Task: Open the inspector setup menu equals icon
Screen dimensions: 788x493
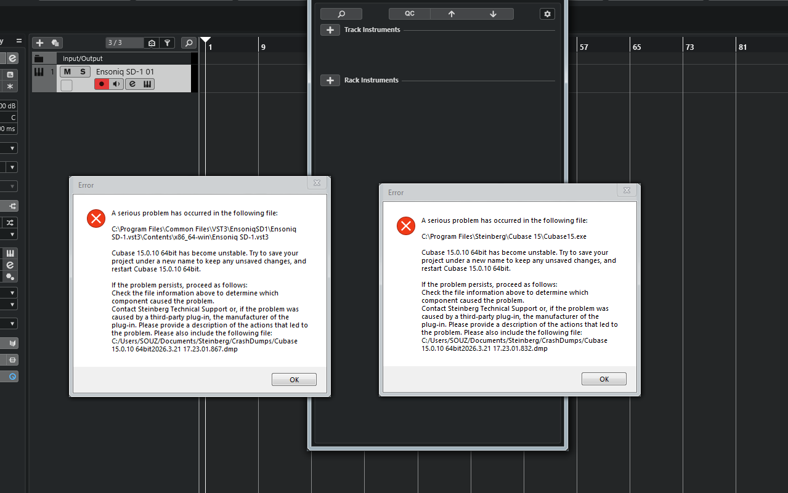Action: (18, 41)
